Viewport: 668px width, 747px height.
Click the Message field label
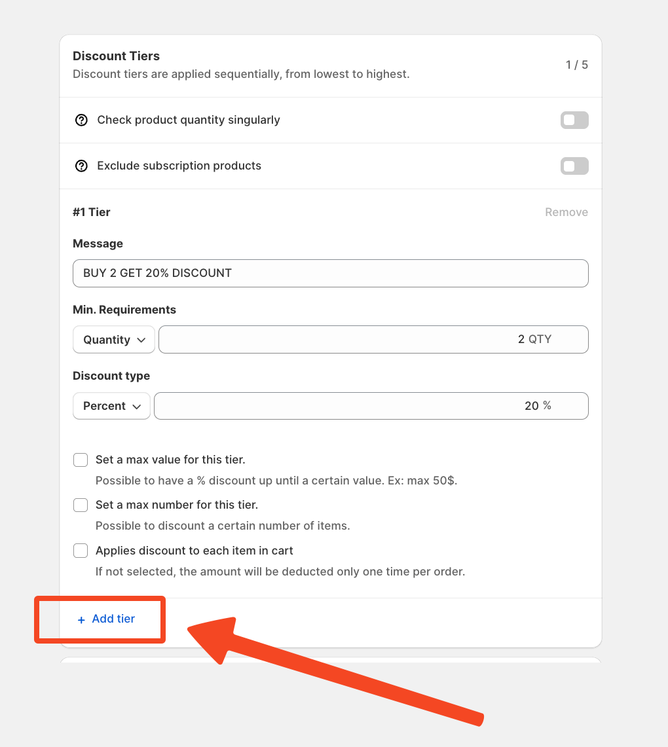98,244
